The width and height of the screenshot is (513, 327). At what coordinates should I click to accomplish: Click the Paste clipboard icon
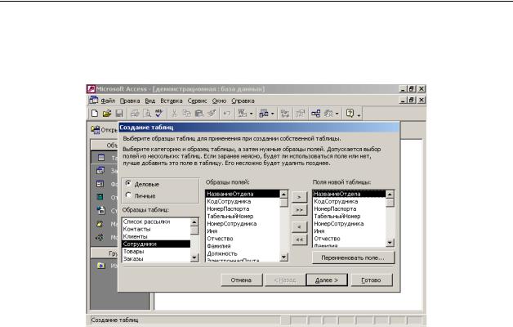[199, 114]
